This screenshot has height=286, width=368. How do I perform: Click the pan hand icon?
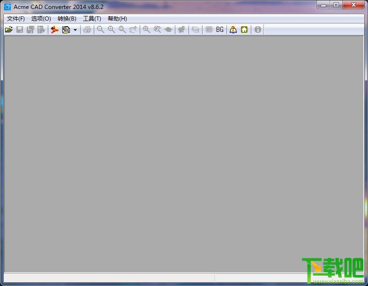pyautogui.click(x=133, y=30)
